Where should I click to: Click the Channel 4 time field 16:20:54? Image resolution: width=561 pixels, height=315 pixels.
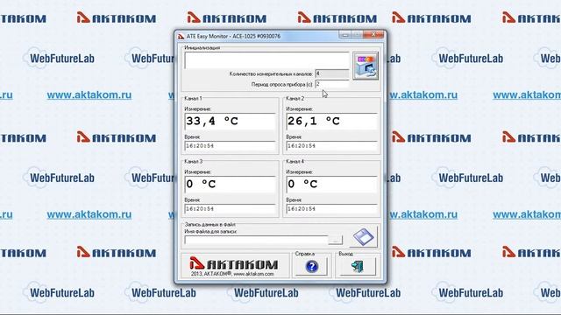pyautogui.click(x=331, y=208)
